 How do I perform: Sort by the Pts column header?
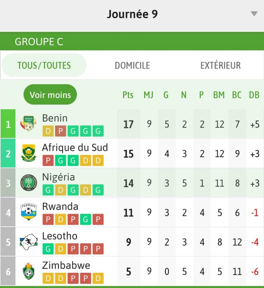[x=128, y=95]
